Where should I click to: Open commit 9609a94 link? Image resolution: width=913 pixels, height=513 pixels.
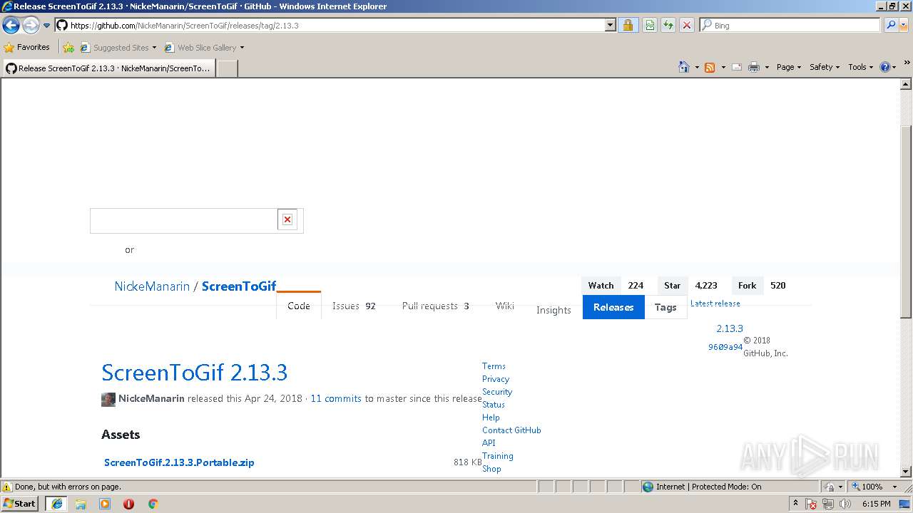725,347
